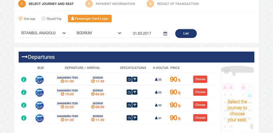
Task: Click the pink seat in the bus map
Action: [x=225, y=87]
